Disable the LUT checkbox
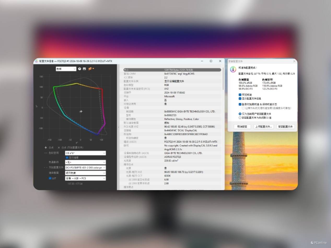 coord(50,178)
